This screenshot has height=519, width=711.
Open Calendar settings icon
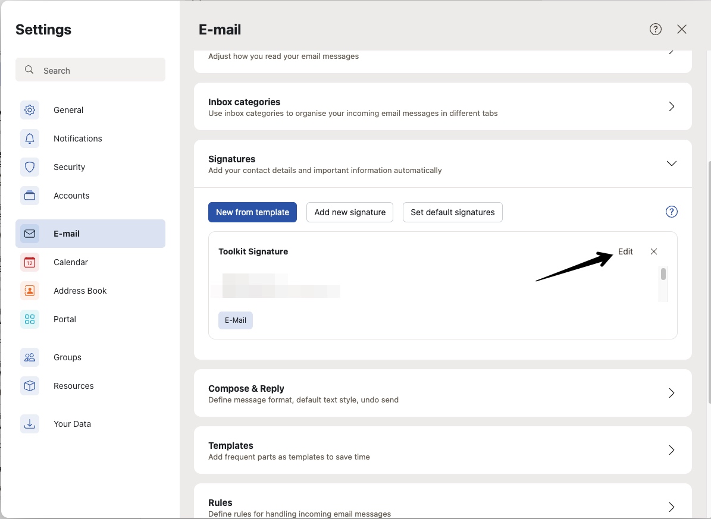(x=30, y=262)
